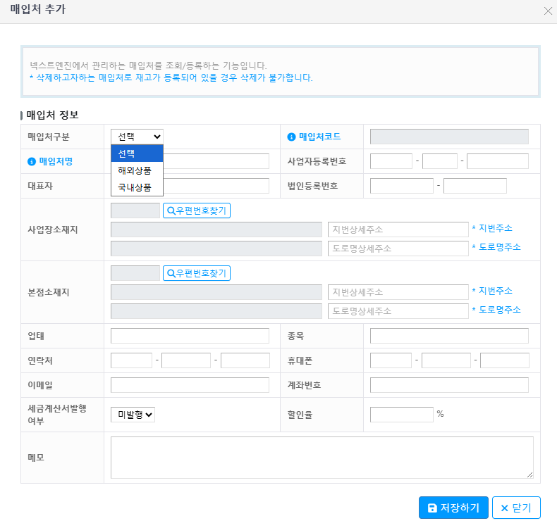Focus the 이메일 input field
The height and width of the screenshot is (528, 557).
pyautogui.click(x=190, y=385)
